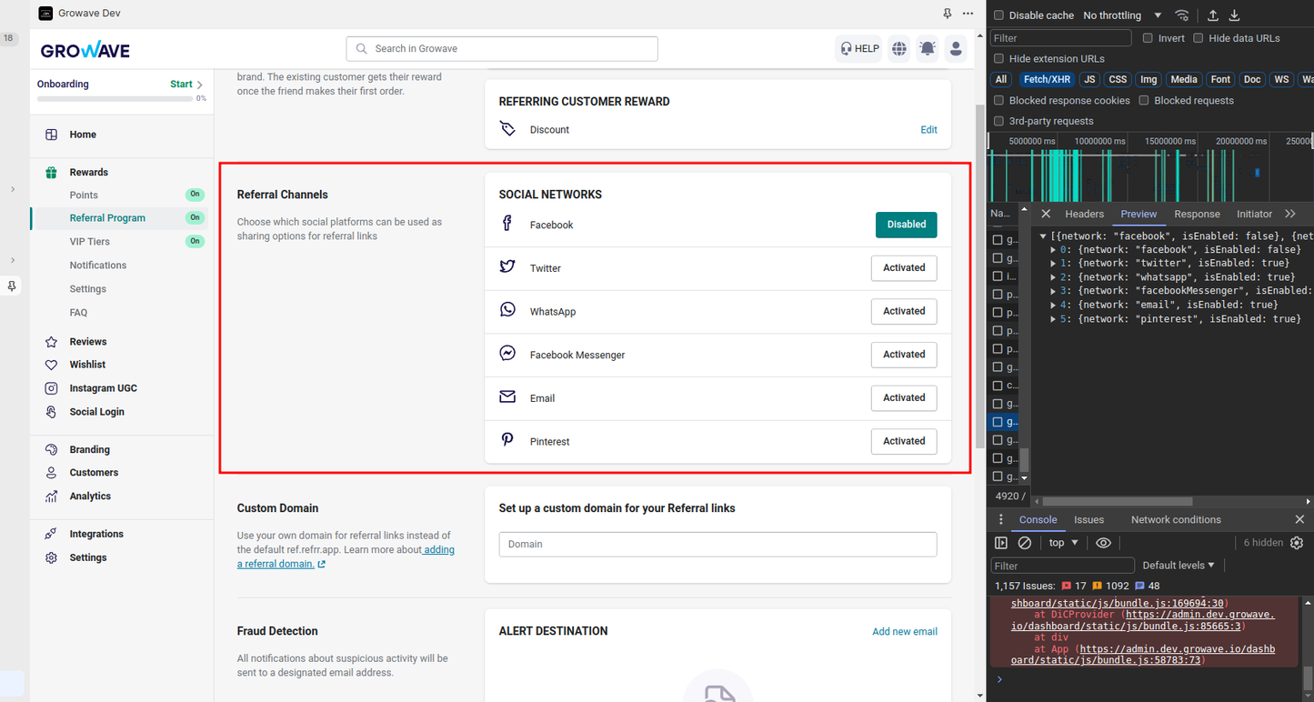Viewport: 1314px width, 702px height.
Task: Check Blocked response cookies
Action: tap(999, 101)
